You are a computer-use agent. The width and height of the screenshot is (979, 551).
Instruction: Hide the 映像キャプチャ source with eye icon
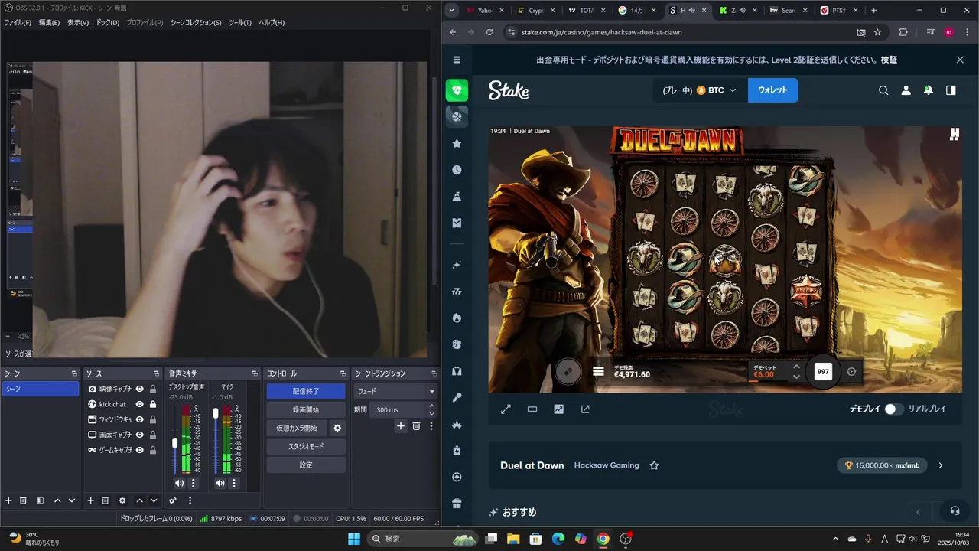(x=140, y=389)
